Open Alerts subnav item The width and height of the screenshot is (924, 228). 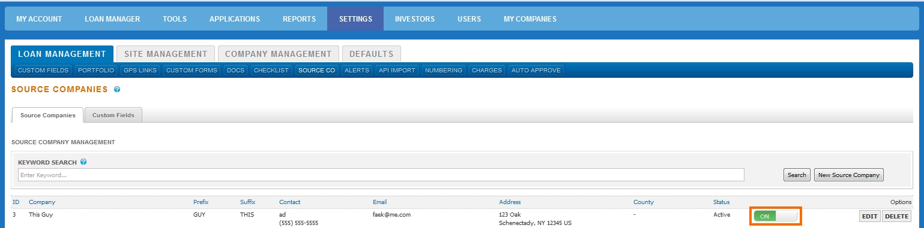coord(357,71)
